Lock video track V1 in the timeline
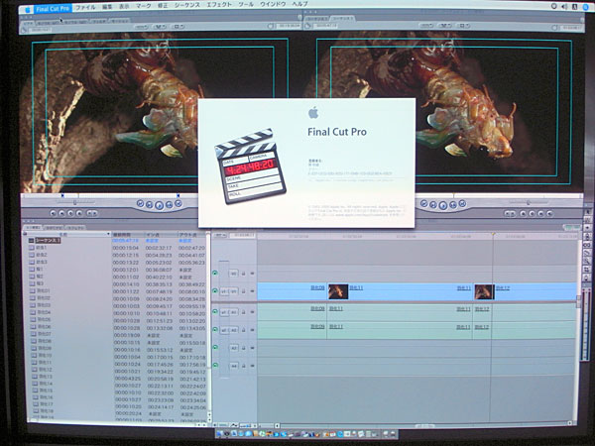The image size is (595, 446). coord(244,291)
